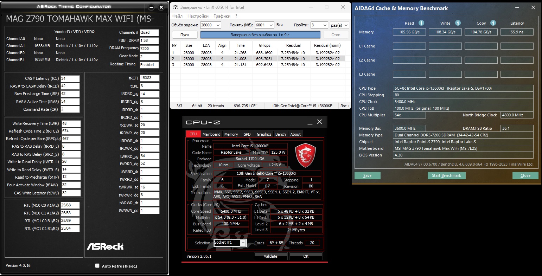Click Validate in CPU-Z

click(270, 256)
